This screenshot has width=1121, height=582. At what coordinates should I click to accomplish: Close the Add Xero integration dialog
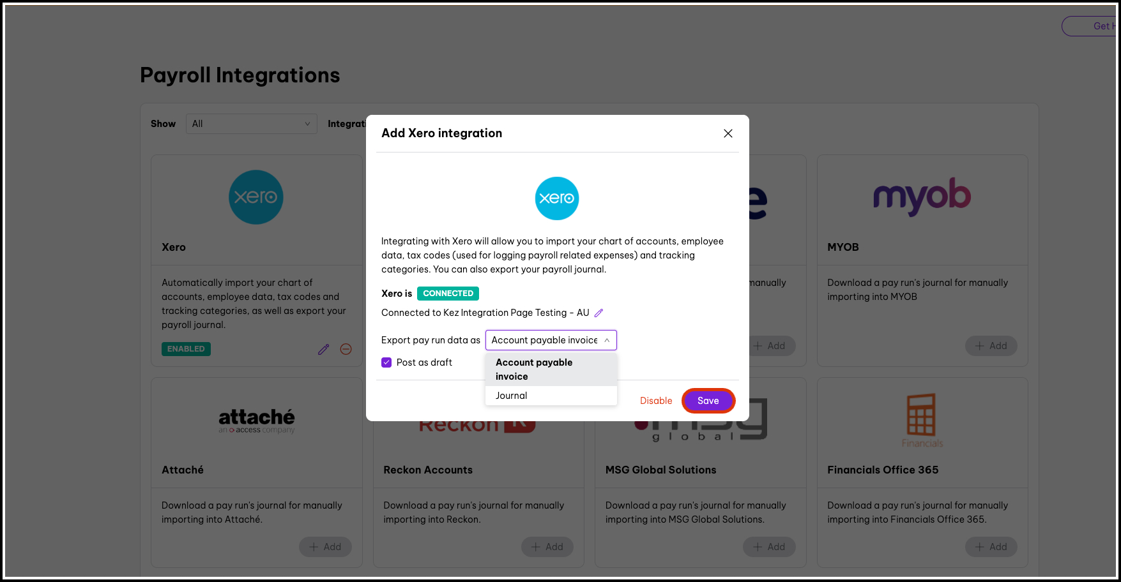coord(728,133)
